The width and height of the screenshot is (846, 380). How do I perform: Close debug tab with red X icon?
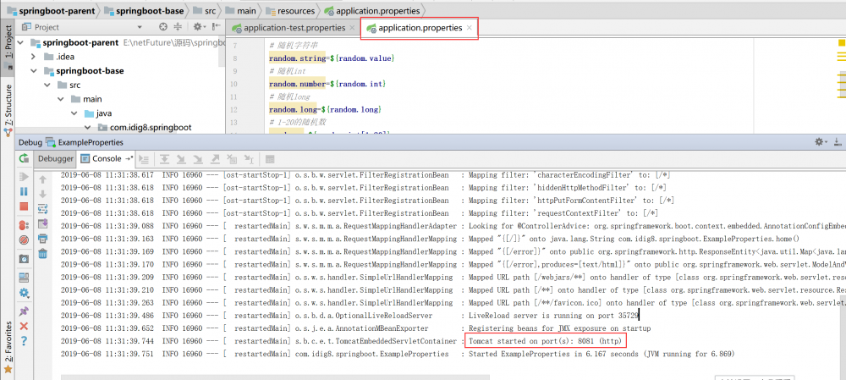(x=24, y=327)
